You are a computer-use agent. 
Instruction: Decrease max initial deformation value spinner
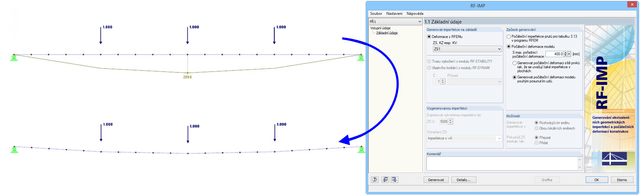(565, 55)
